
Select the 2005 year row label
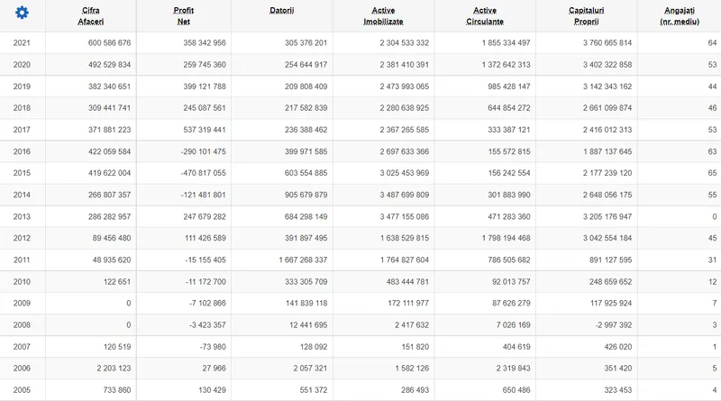[x=22, y=389]
